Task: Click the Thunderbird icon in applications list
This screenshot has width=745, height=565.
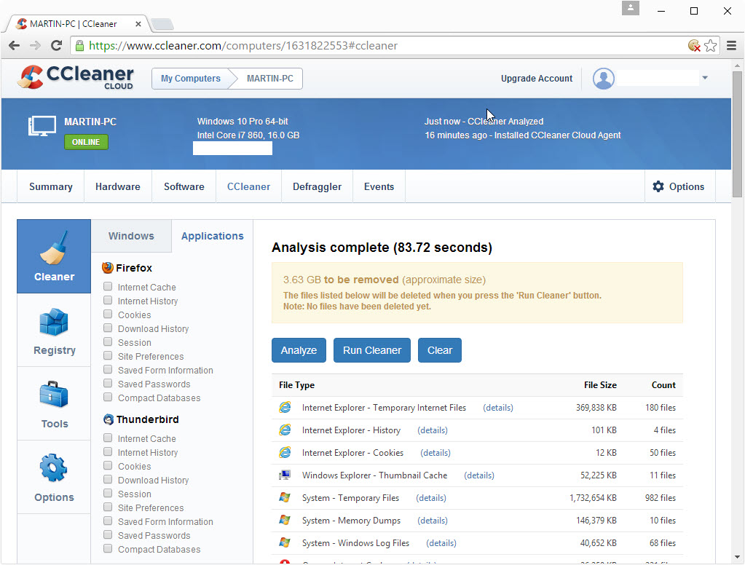Action: coord(109,419)
